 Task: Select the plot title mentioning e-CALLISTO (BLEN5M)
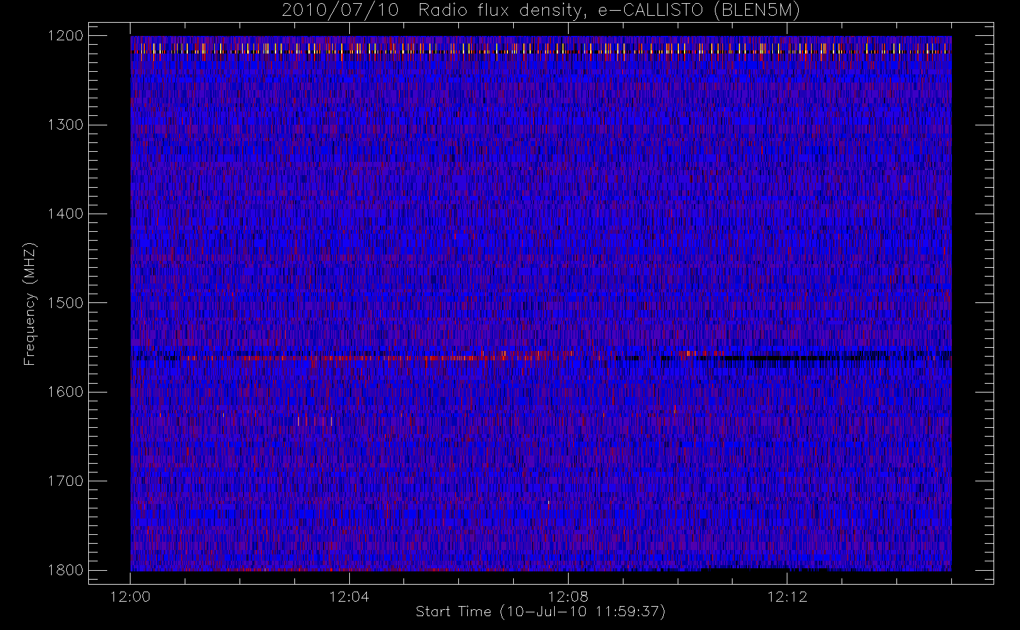tap(541, 11)
